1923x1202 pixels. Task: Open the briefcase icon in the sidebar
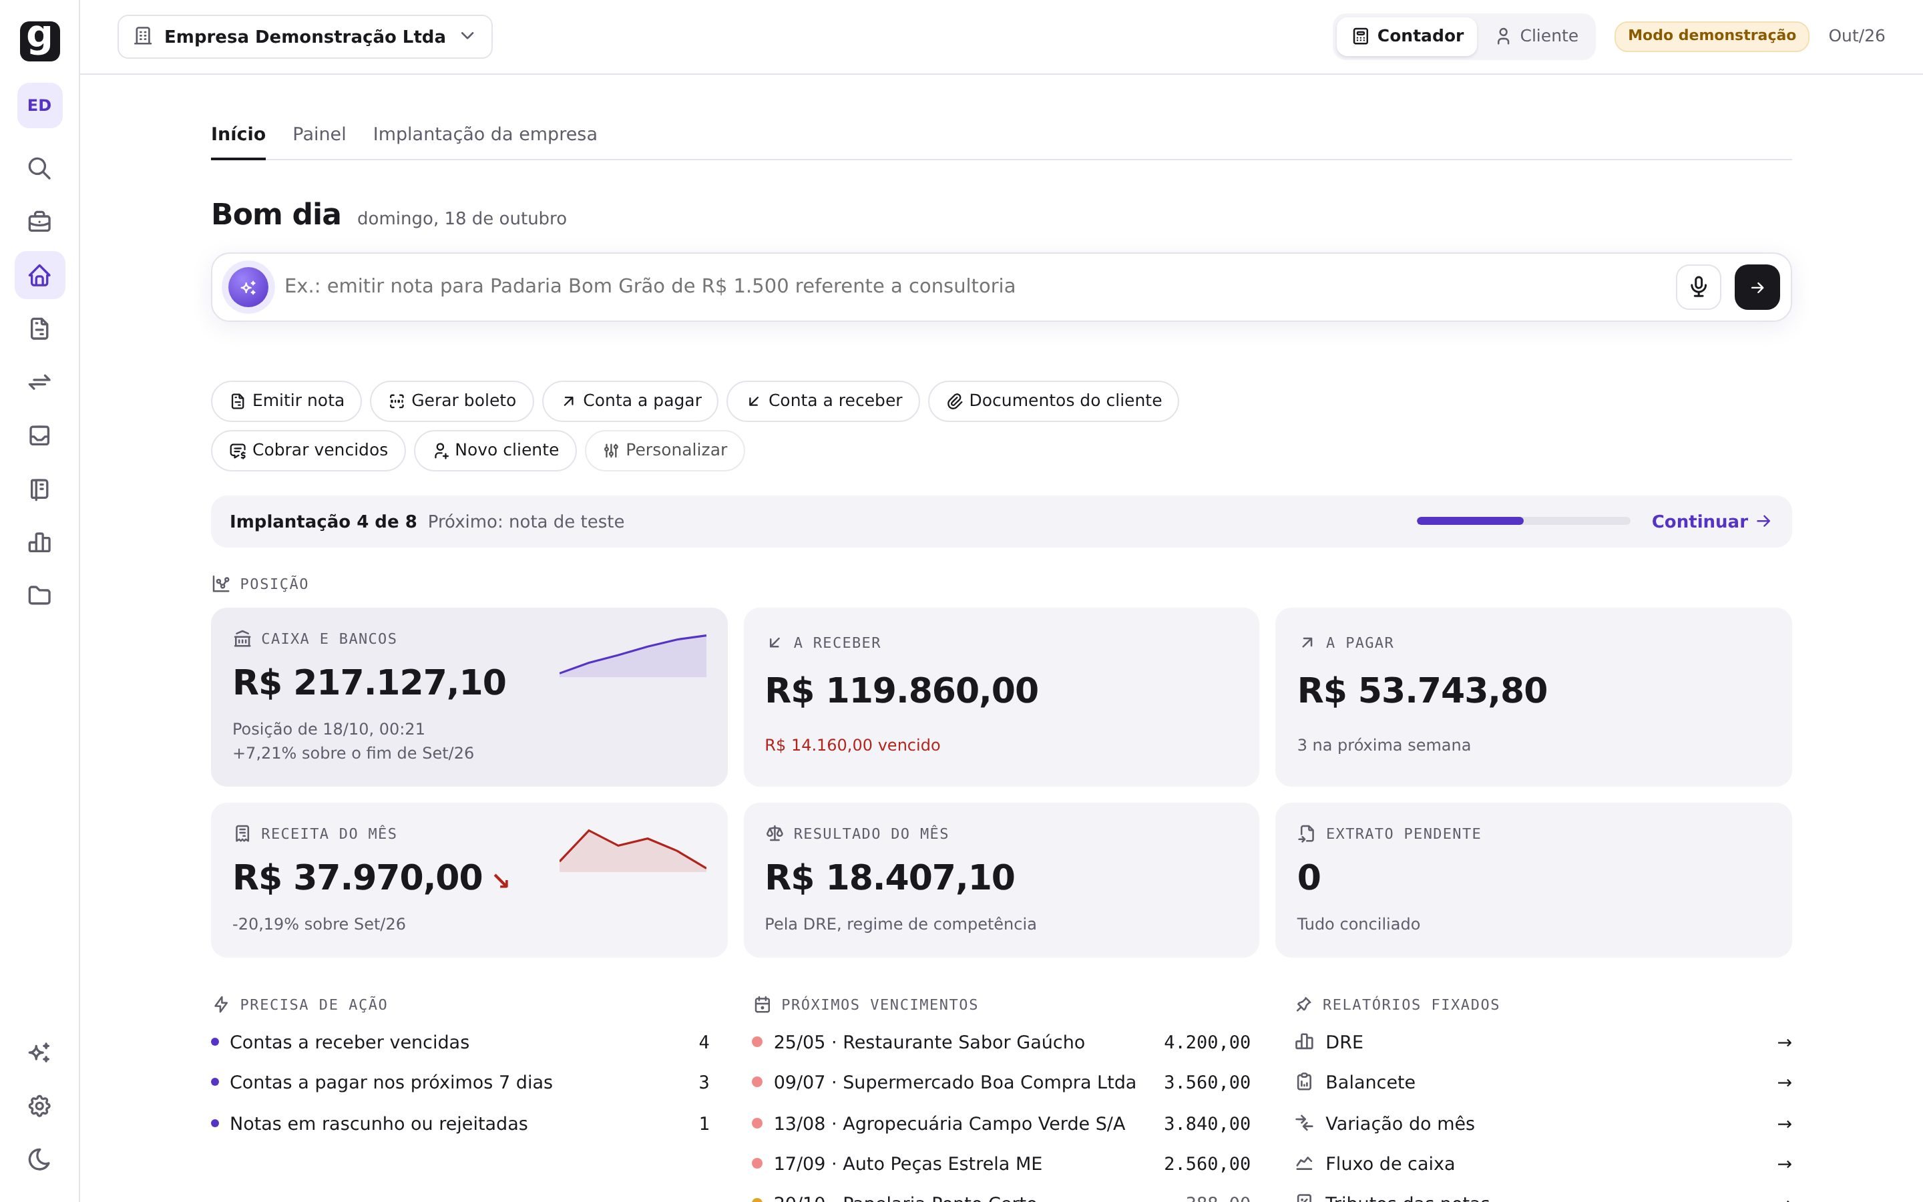tap(40, 222)
